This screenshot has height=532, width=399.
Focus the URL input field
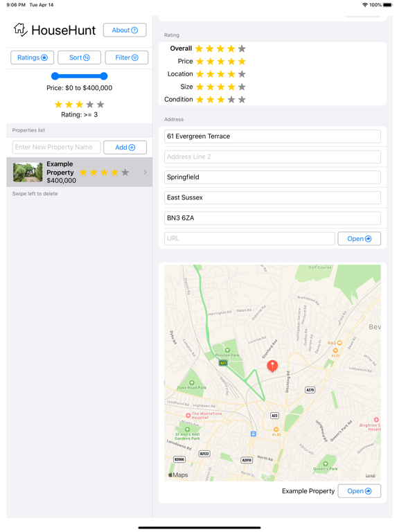(249, 238)
